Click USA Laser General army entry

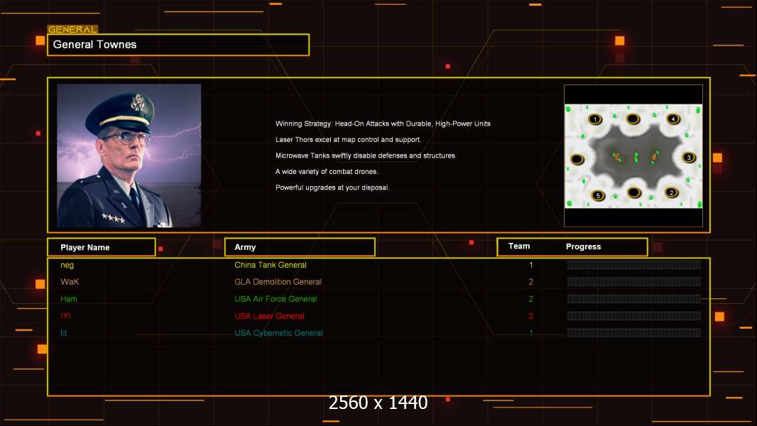point(269,316)
